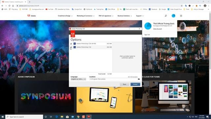The height and width of the screenshot is (119, 211).
Task: Show hidden system tray icons arrow
Action: click(x=187, y=117)
